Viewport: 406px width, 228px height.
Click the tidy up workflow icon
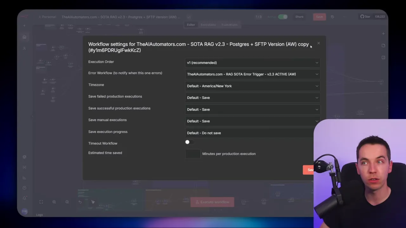point(93,202)
